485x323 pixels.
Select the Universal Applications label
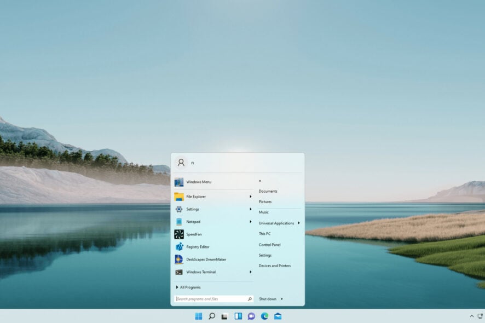(x=276, y=223)
